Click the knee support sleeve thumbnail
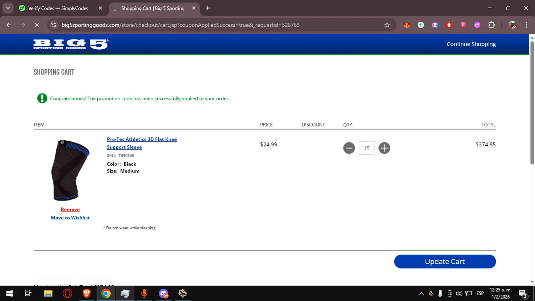The width and height of the screenshot is (535, 301). [70, 170]
